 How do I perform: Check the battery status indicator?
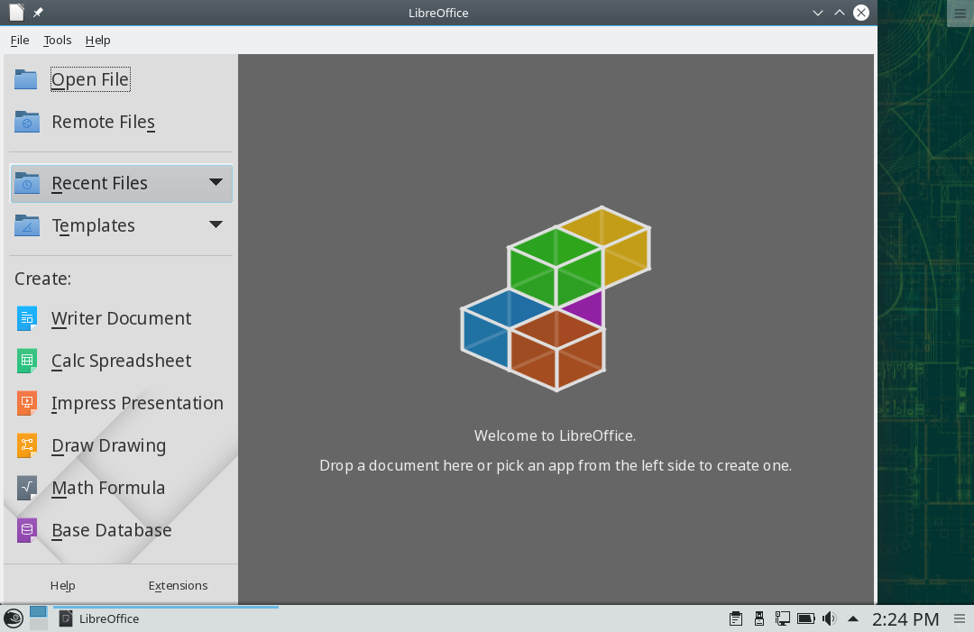805,618
